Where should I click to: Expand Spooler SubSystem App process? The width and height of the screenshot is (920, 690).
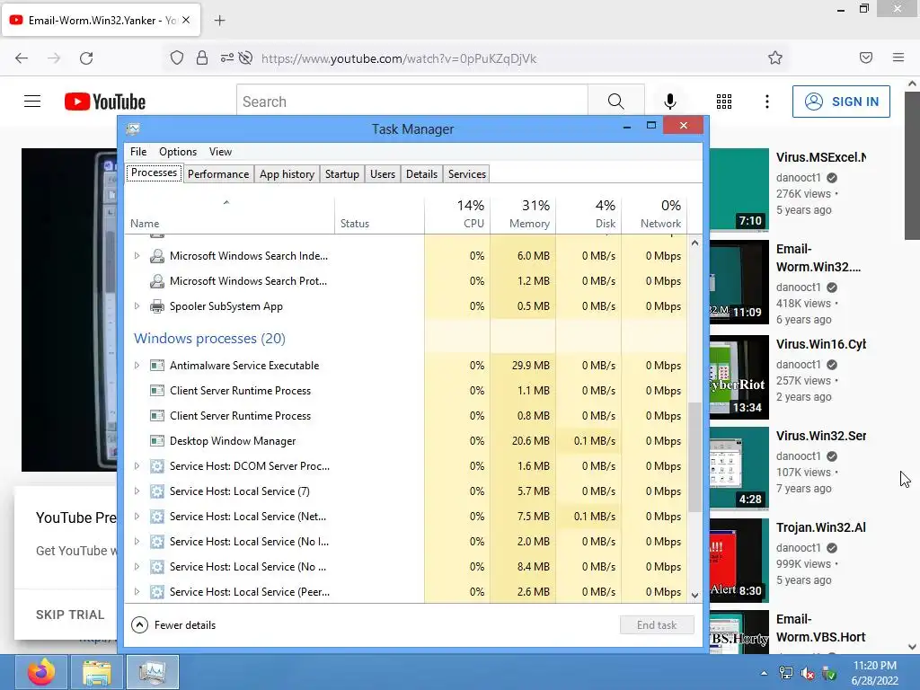pos(137,306)
